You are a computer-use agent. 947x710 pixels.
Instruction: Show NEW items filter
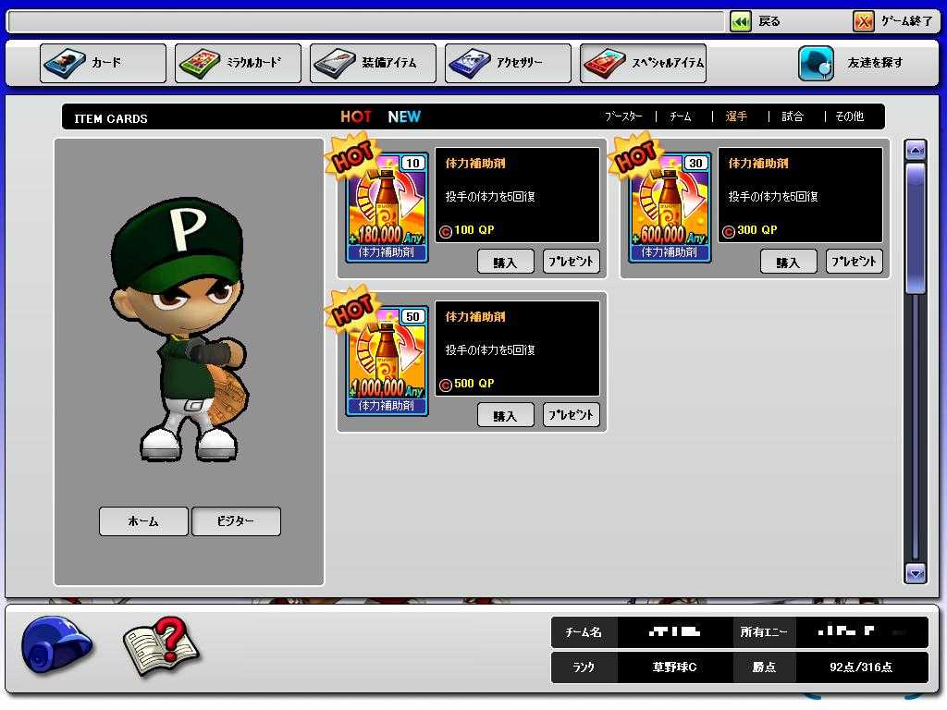point(404,116)
